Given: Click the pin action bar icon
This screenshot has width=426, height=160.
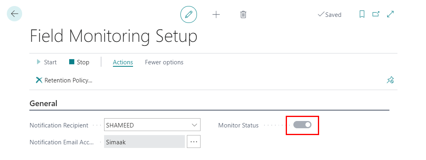Looking at the screenshot, I should point(390,80).
